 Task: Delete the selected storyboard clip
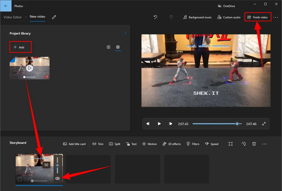254,144
